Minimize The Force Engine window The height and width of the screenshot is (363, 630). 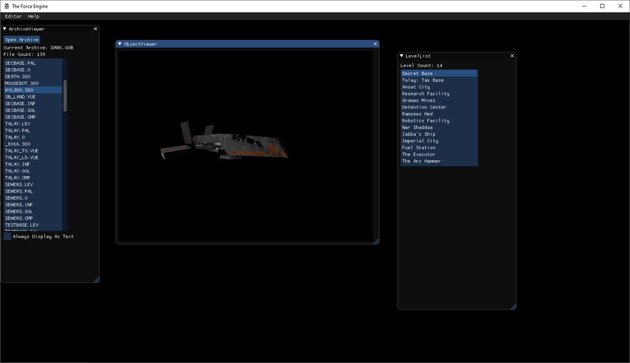coord(584,6)
